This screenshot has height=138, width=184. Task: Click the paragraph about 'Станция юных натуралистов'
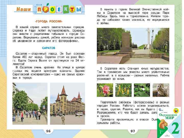(133, 74)
